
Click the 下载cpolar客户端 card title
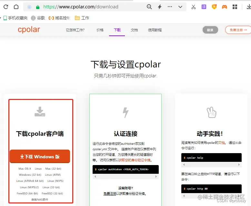40,134
